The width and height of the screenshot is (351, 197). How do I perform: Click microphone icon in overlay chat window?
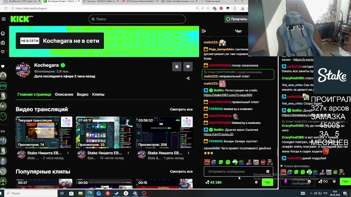pos(286,181)
